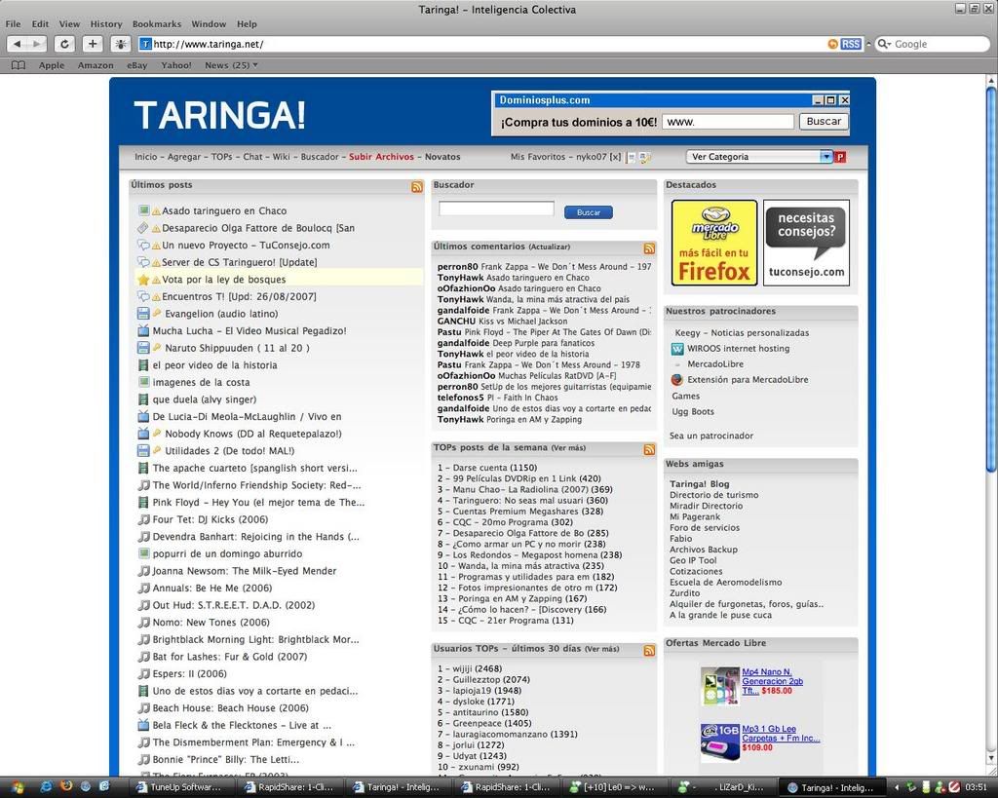The width and height of the screenshot is (998, 798).
Task: Expand the News (25) bookmarks folder
Action: (x=231, y=65)
